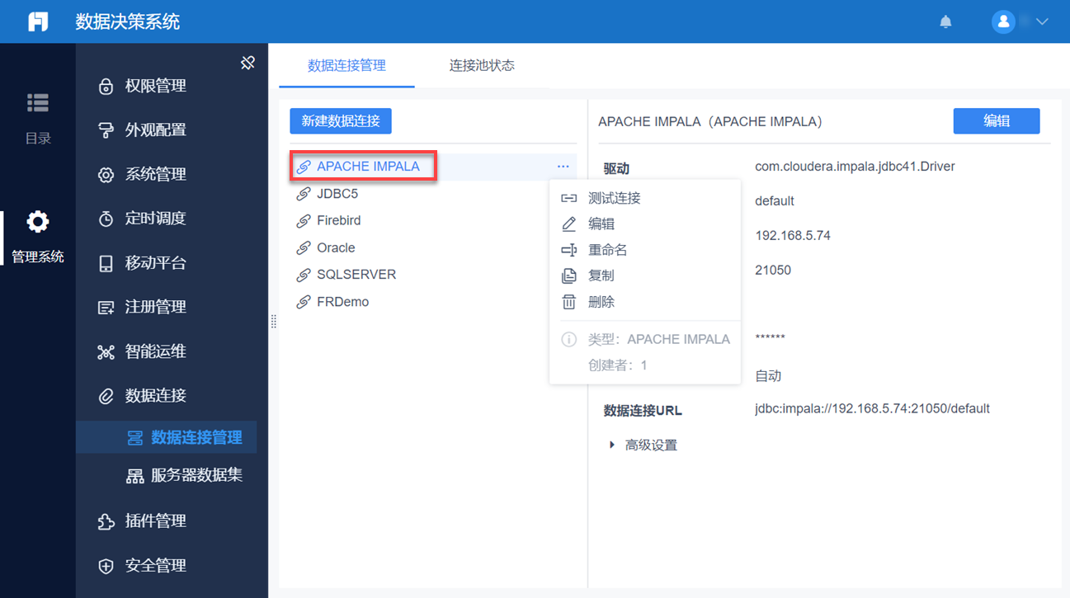Viewport: 1070px width, 598px height.
Task: Switch to the 数据连接管理 tab
Action: (x=346, y=65)
